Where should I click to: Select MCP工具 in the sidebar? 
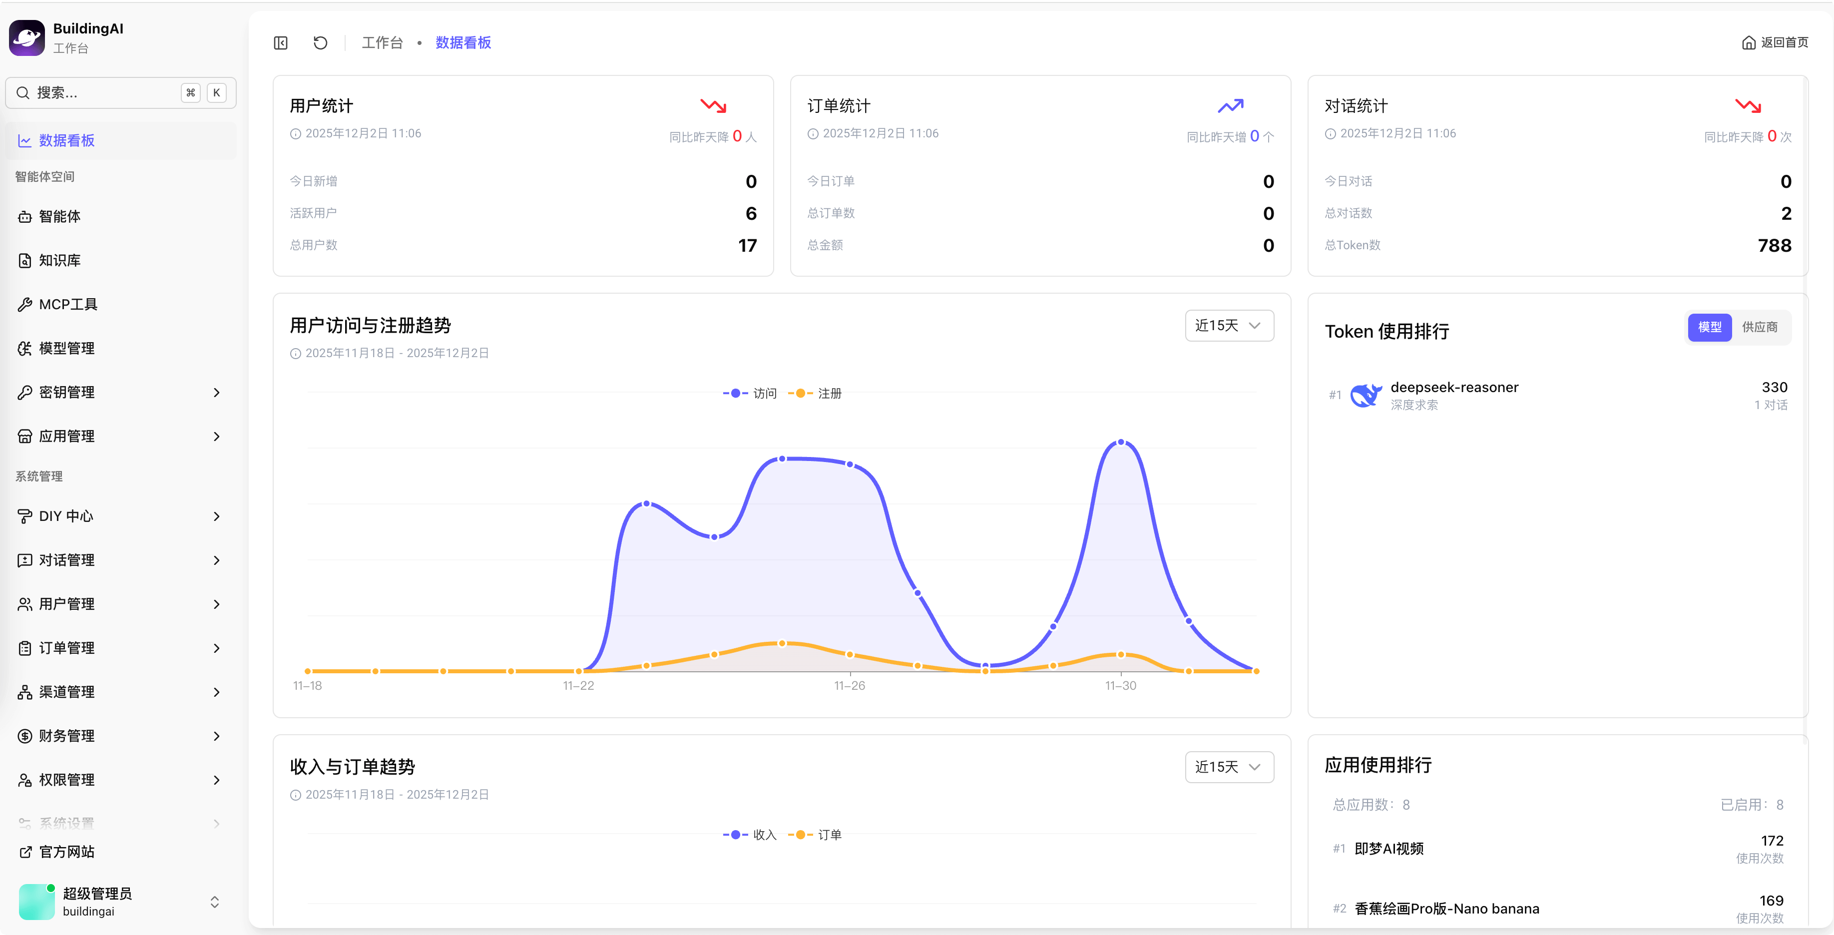pyautogui.click(x=69, y=304)
